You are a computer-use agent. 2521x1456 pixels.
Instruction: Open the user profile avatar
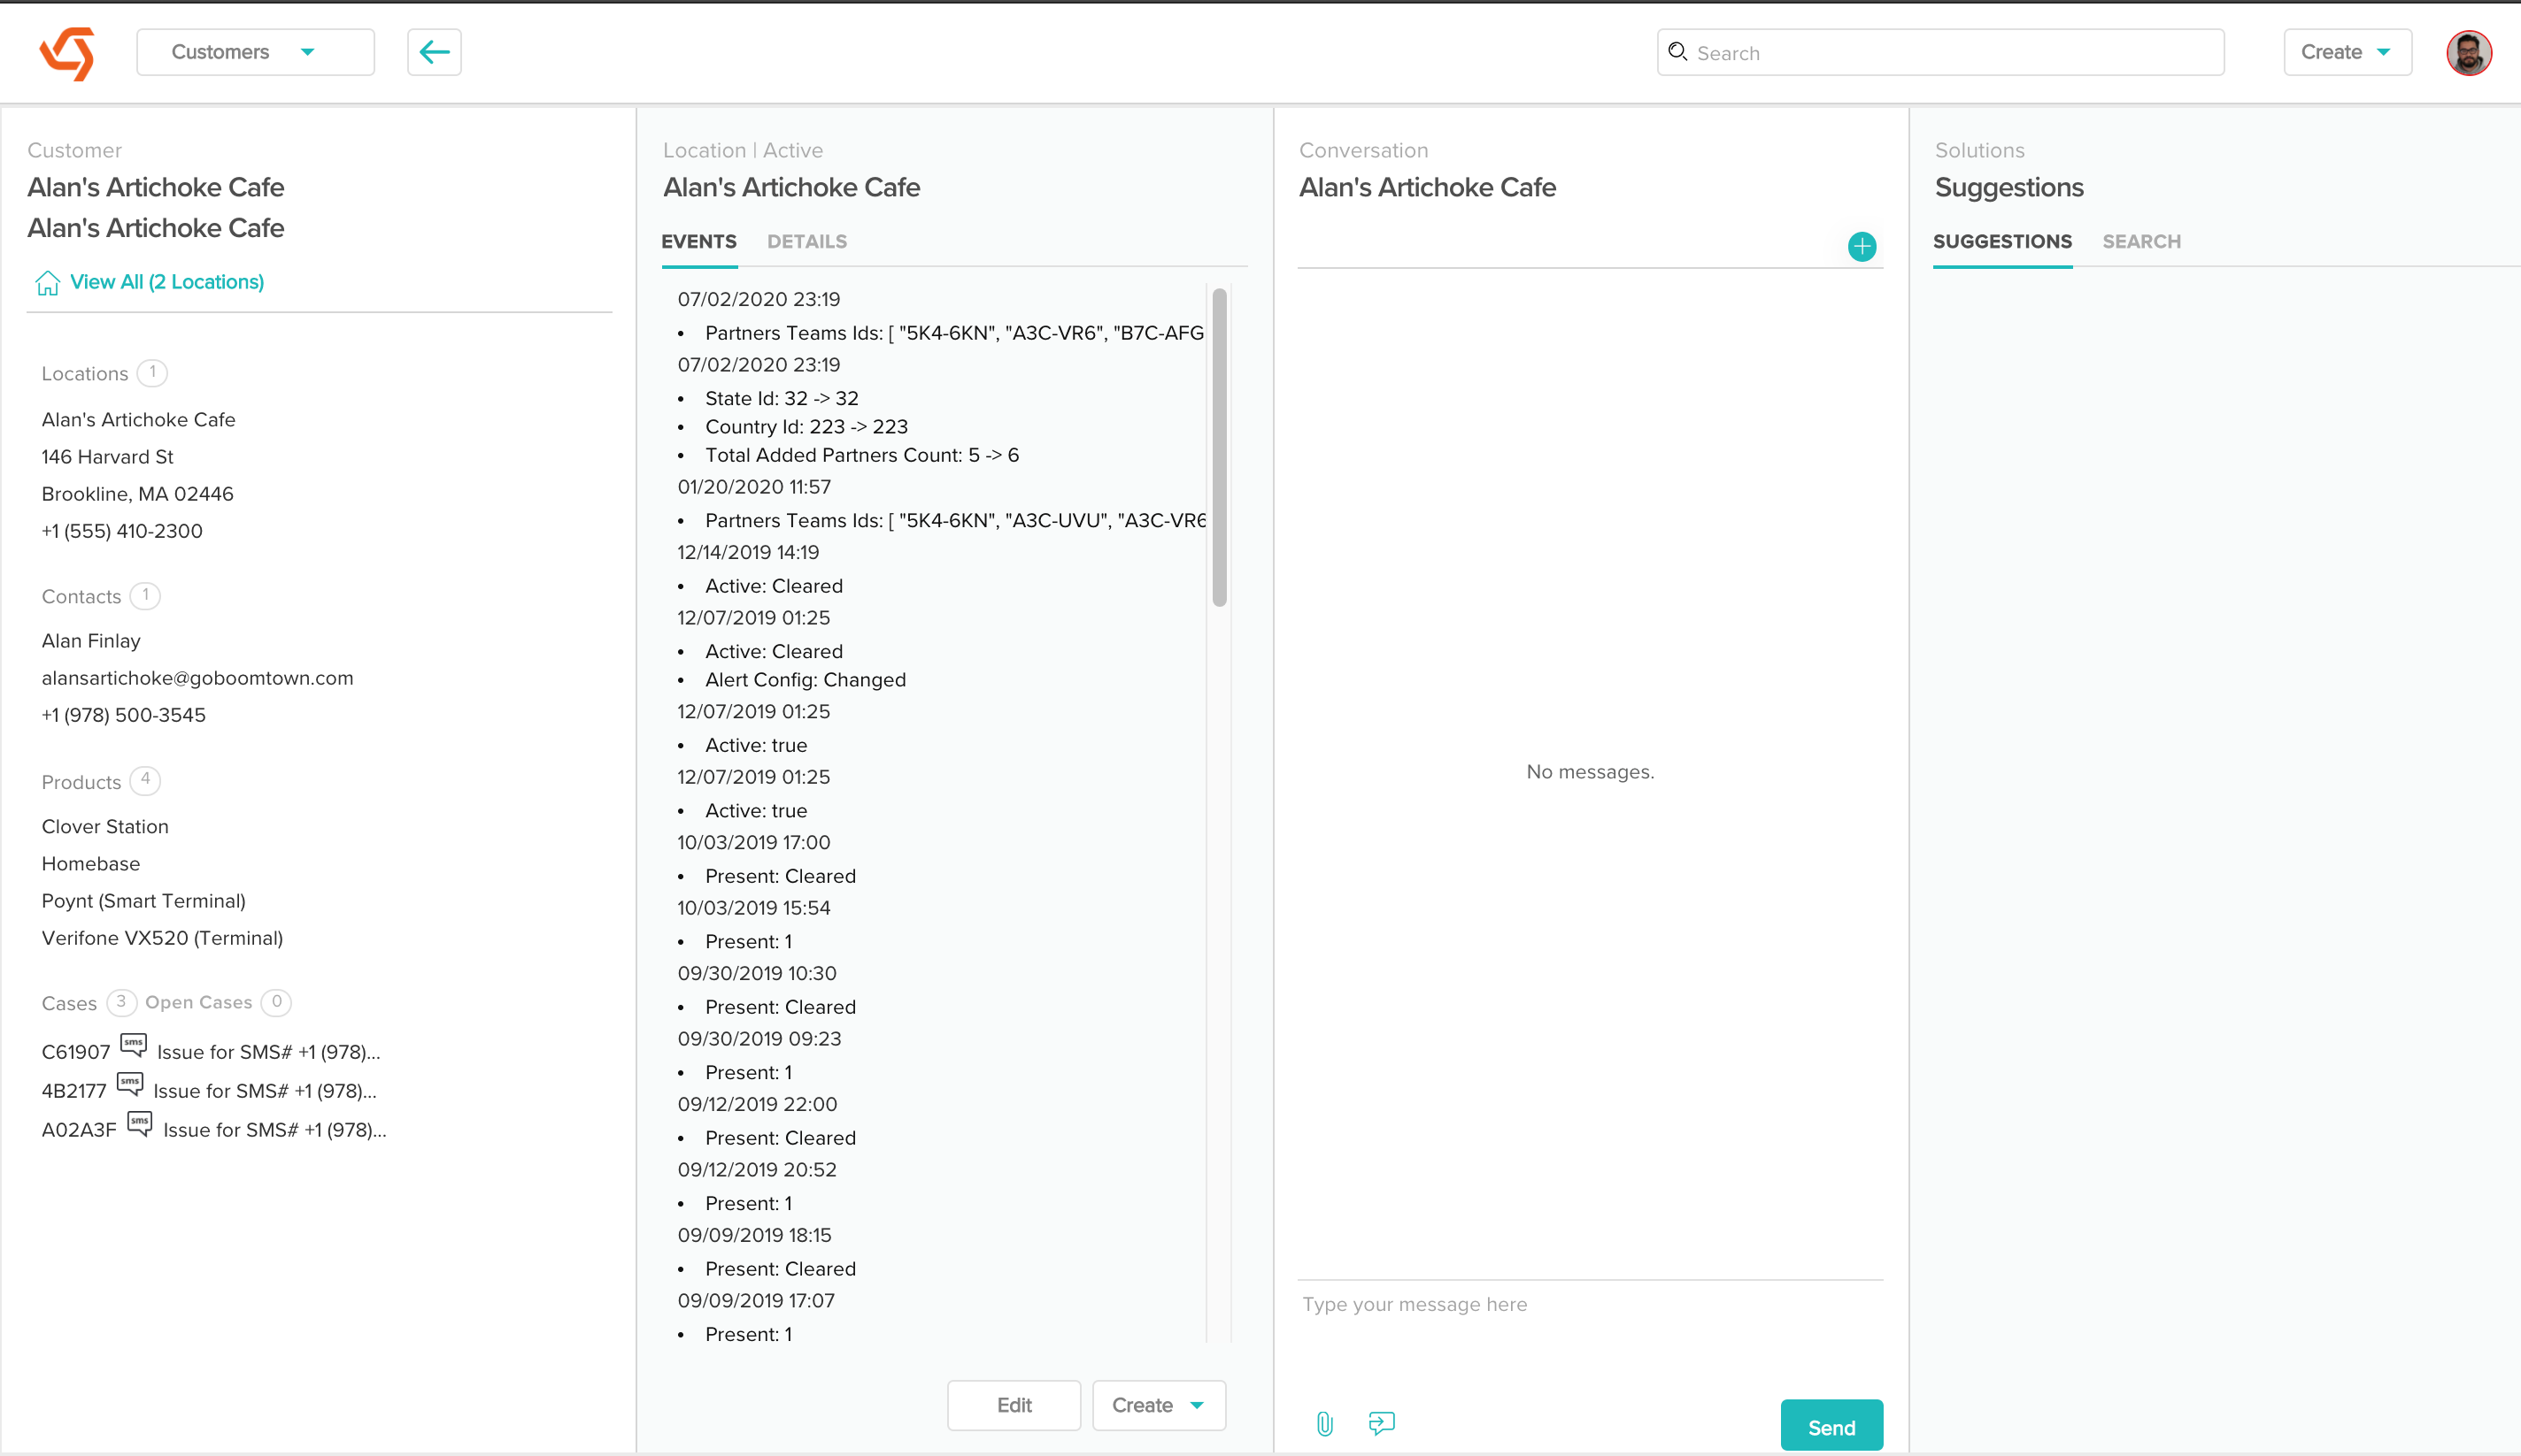click(x=2468, y=53)
